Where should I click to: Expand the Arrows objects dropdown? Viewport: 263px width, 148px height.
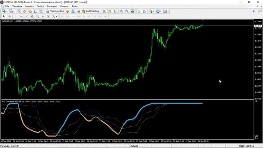click(x=57, y=16)
